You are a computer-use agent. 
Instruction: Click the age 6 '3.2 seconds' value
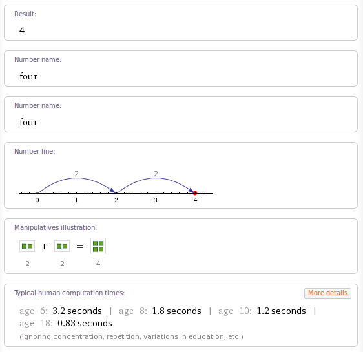(x=77, y=311)
